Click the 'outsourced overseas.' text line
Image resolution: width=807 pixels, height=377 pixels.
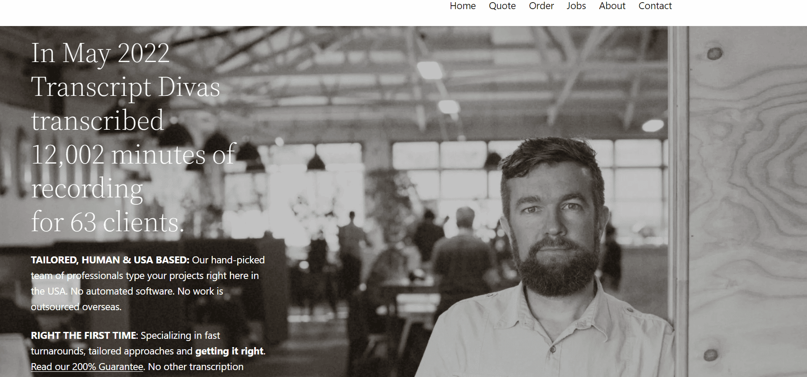click(x=76, y=307)
